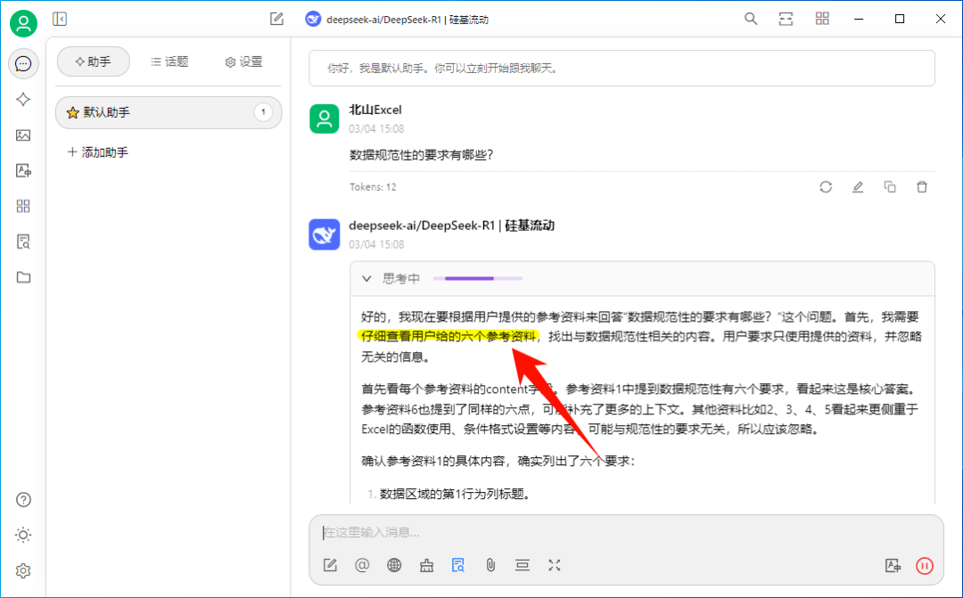Open the chat assistants sidebar icon

[x=23, y=63]
